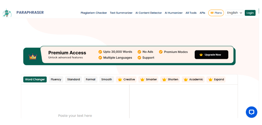
Task: Click checkmark icon beside Support
Action: 139,58
